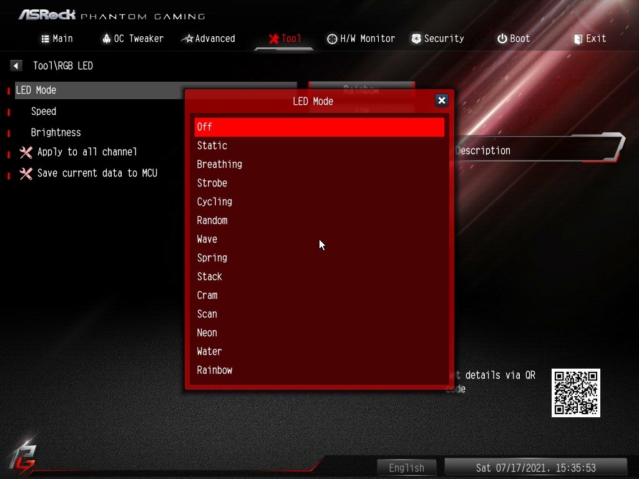639x479 pixels.
Task: Choose the Wave LED mode
Action: point(319,239)
